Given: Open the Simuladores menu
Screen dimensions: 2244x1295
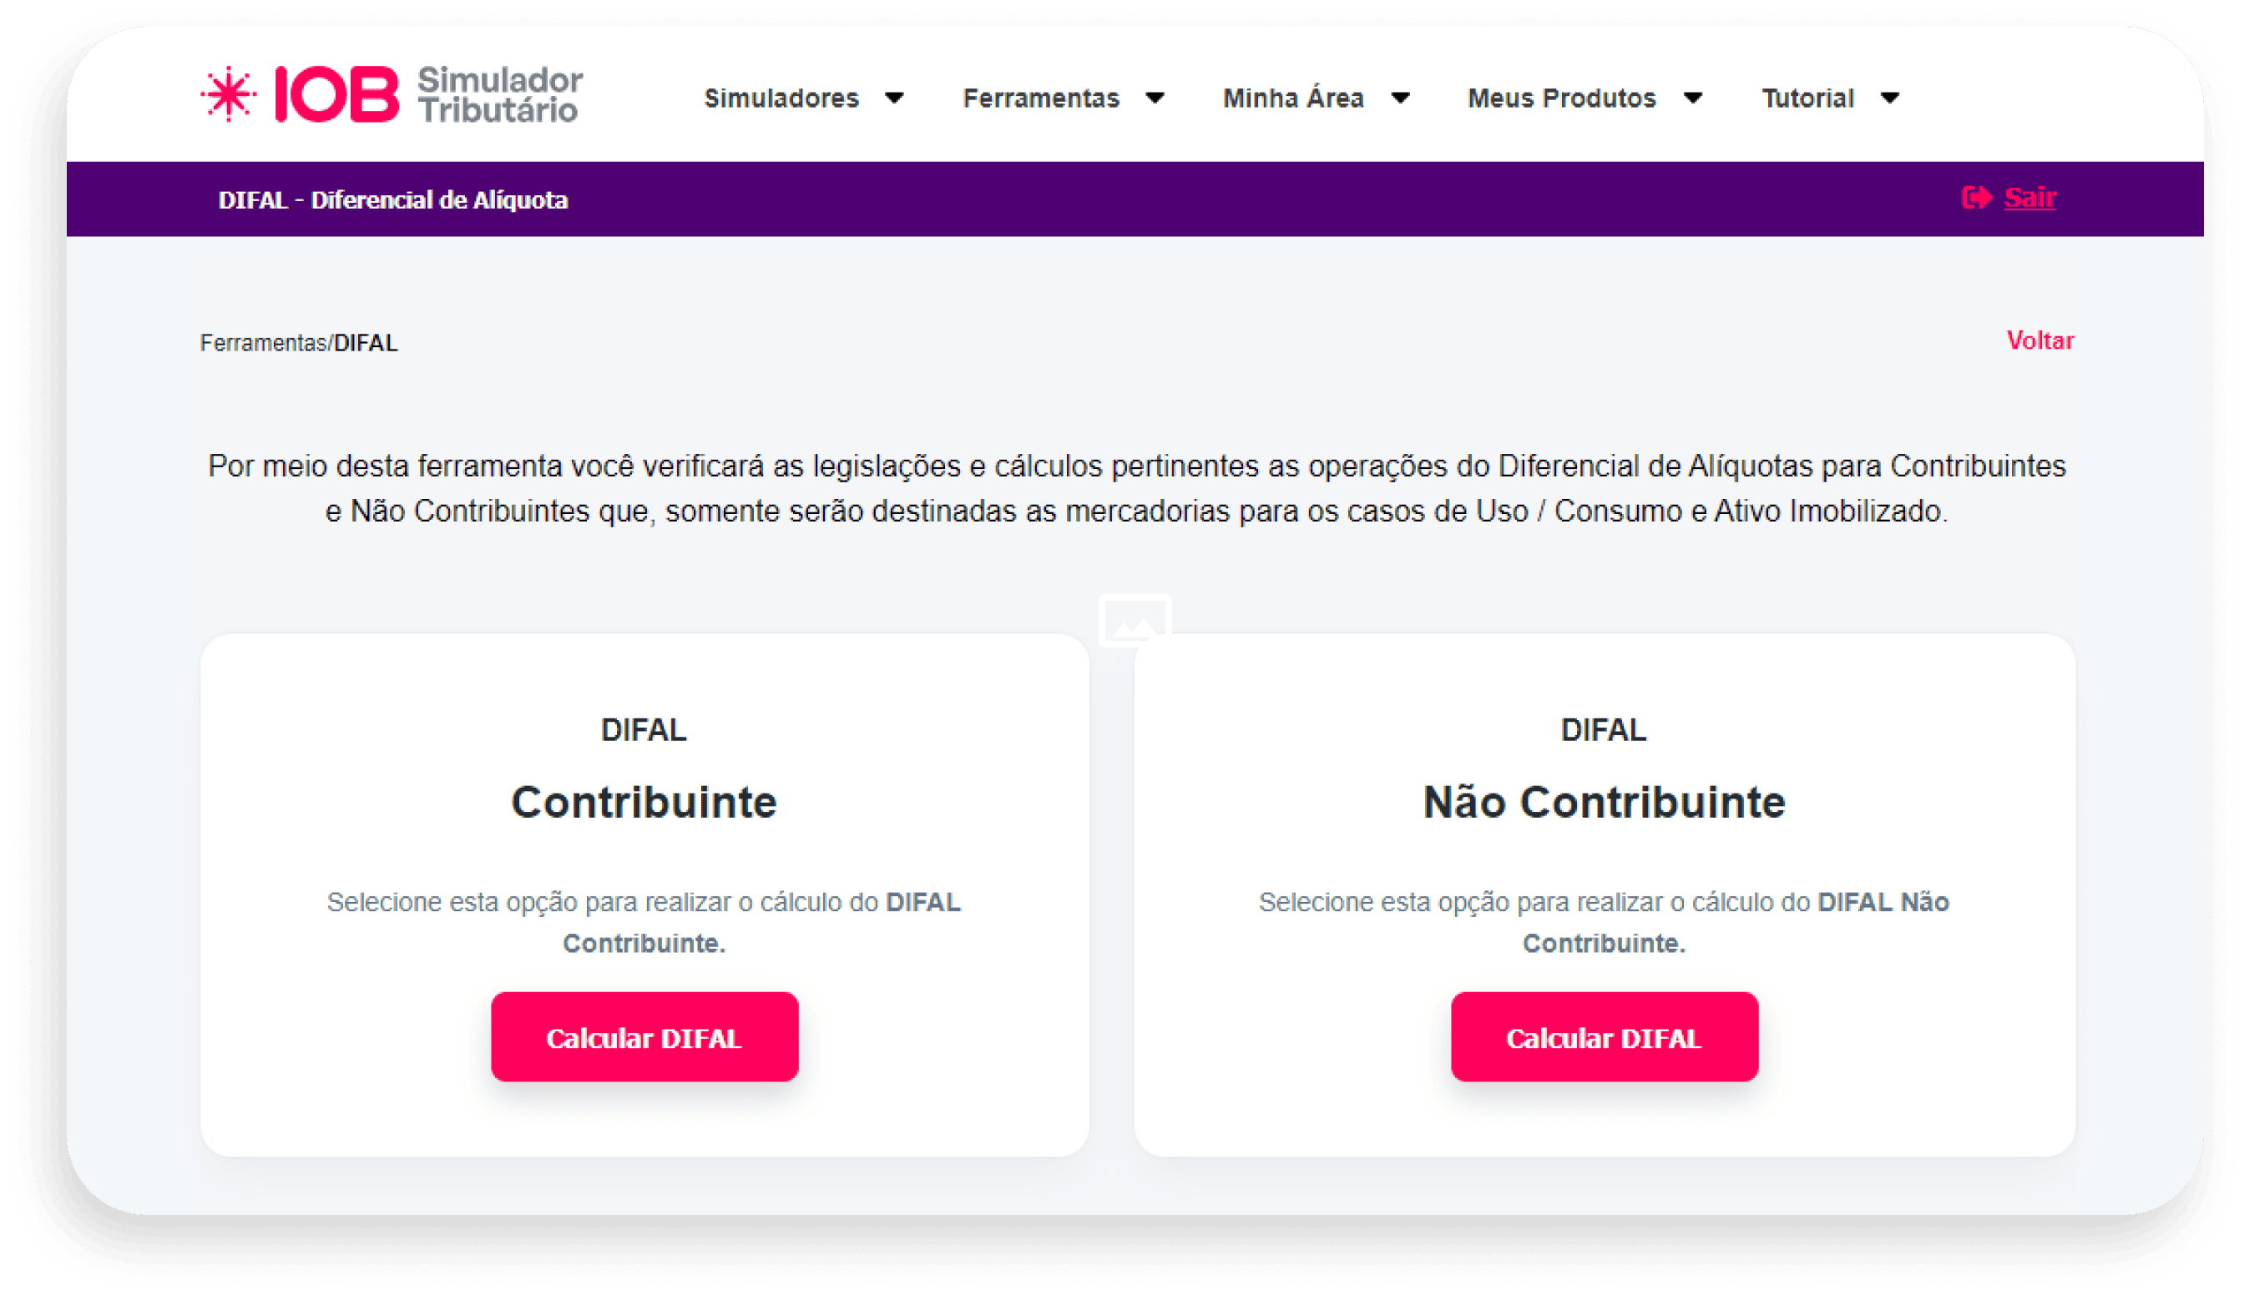Looking at the screenshot, I should 781,98.
